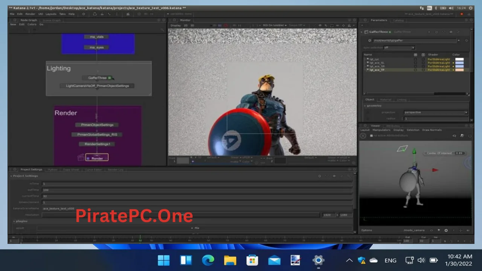Screen dimensions: 482x271
Task: Open the projection perspective dropdown
Action: point(435,113)
